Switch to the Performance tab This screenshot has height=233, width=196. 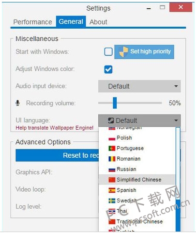(32, 22)
